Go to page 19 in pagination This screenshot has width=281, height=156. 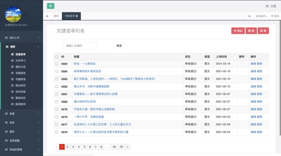(x=121, y=147)
